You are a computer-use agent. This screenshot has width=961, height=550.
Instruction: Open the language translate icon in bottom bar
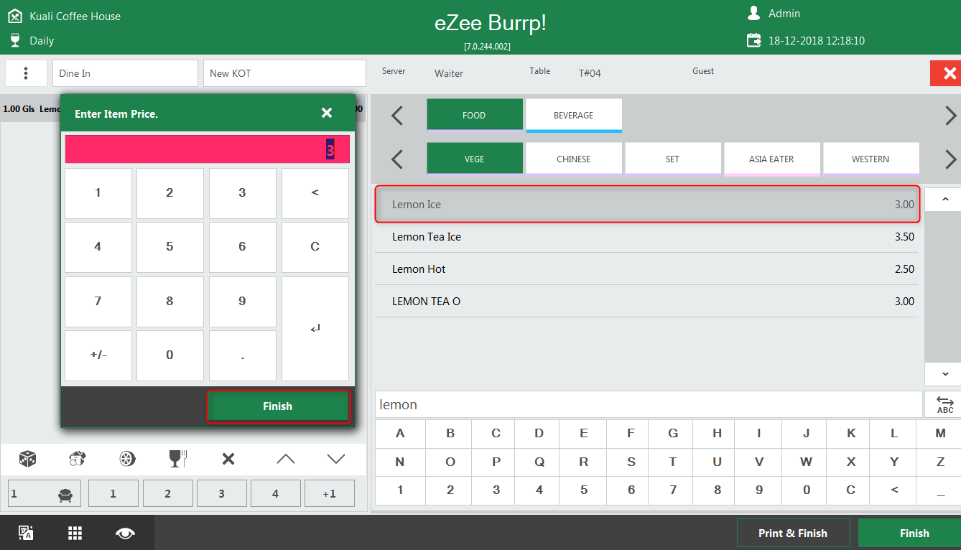(x=26, y=533)
